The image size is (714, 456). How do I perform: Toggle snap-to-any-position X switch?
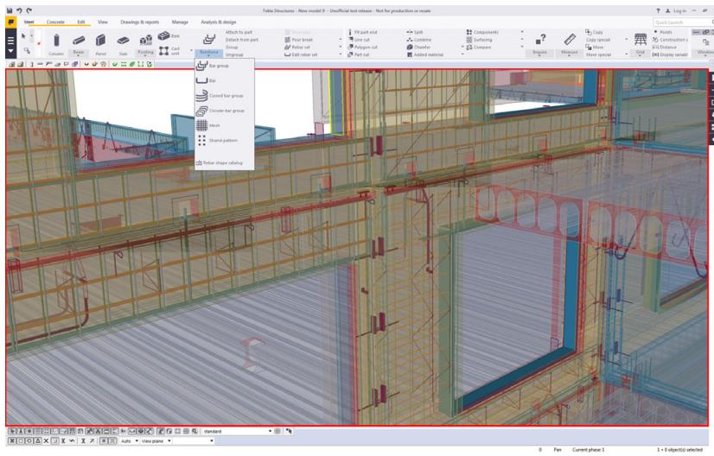coord(46,440)
